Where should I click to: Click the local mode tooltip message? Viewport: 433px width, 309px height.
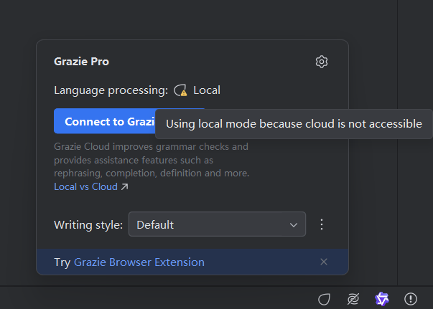(x=294, y=124)
